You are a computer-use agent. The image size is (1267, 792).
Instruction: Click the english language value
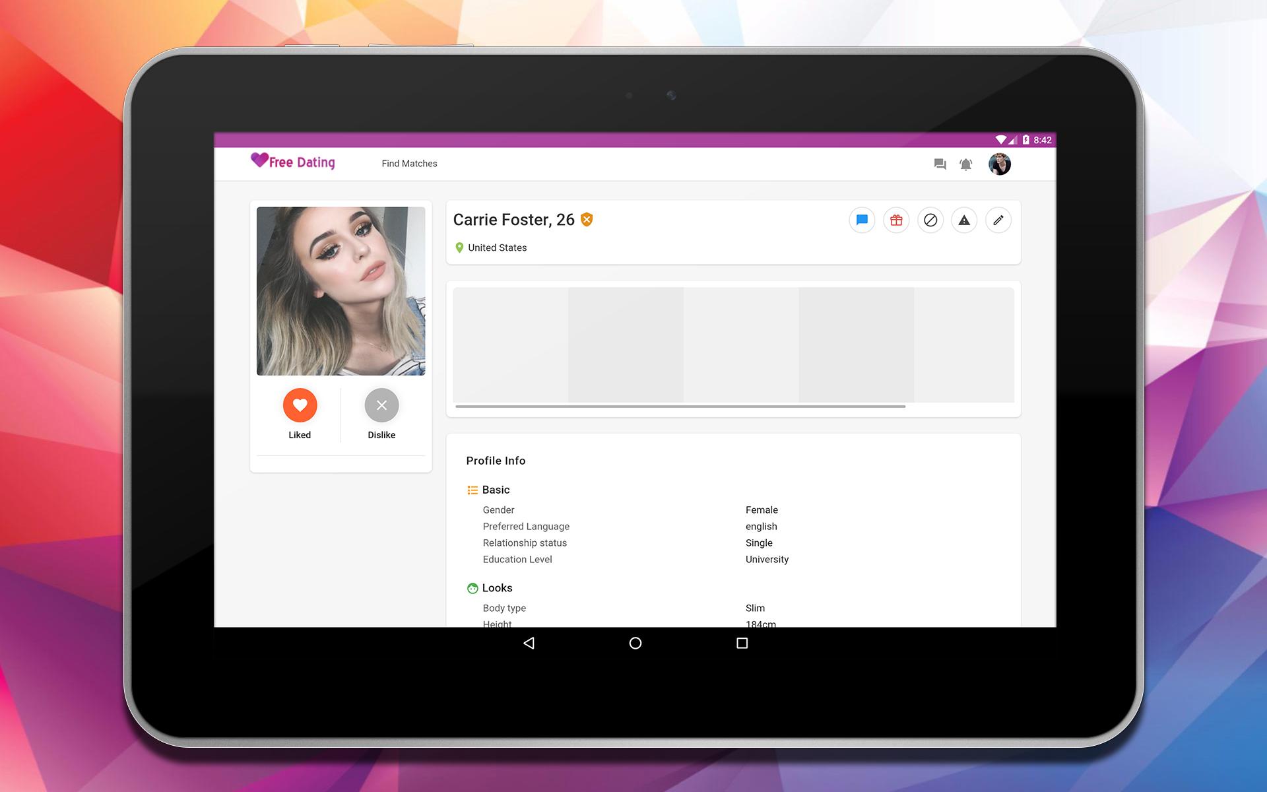click(x=761, y=527)
